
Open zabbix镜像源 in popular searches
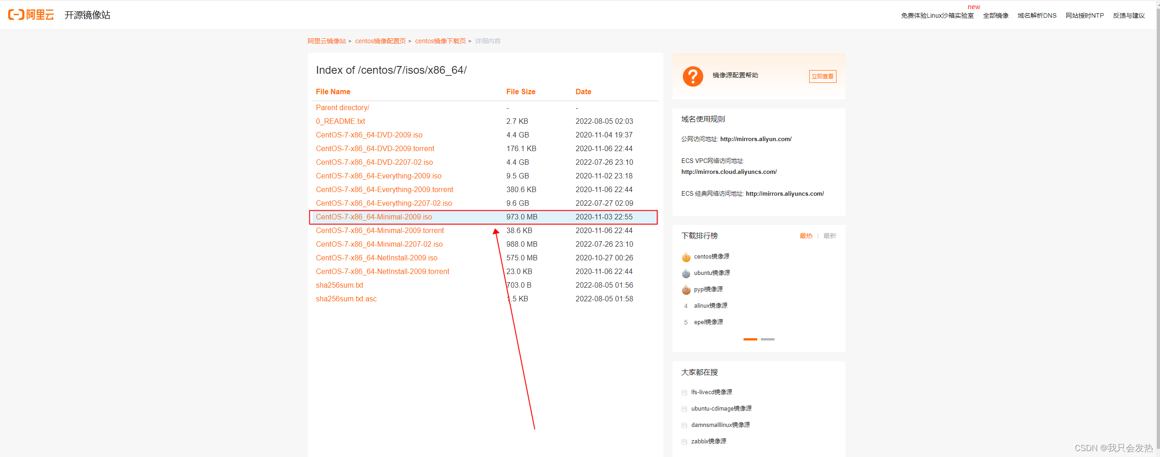(x=708, y=442)
